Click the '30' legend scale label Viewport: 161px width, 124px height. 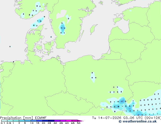[x=55, y=123]
